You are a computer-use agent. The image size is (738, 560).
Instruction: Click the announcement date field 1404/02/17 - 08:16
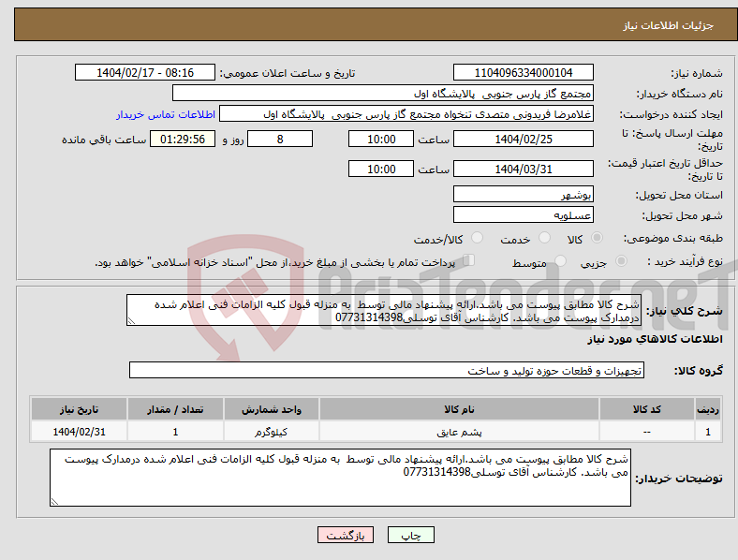(x=145, y=73)
